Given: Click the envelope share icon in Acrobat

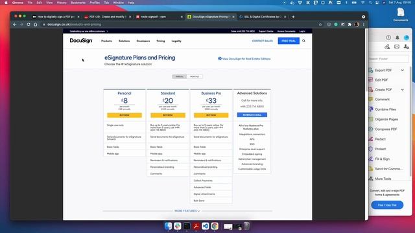Looking at the screenshot, I should (x=397, y=47).
